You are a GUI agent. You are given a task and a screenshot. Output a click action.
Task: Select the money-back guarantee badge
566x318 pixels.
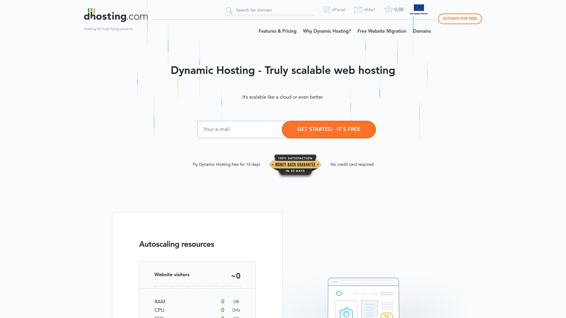click(x=295, y=165)
